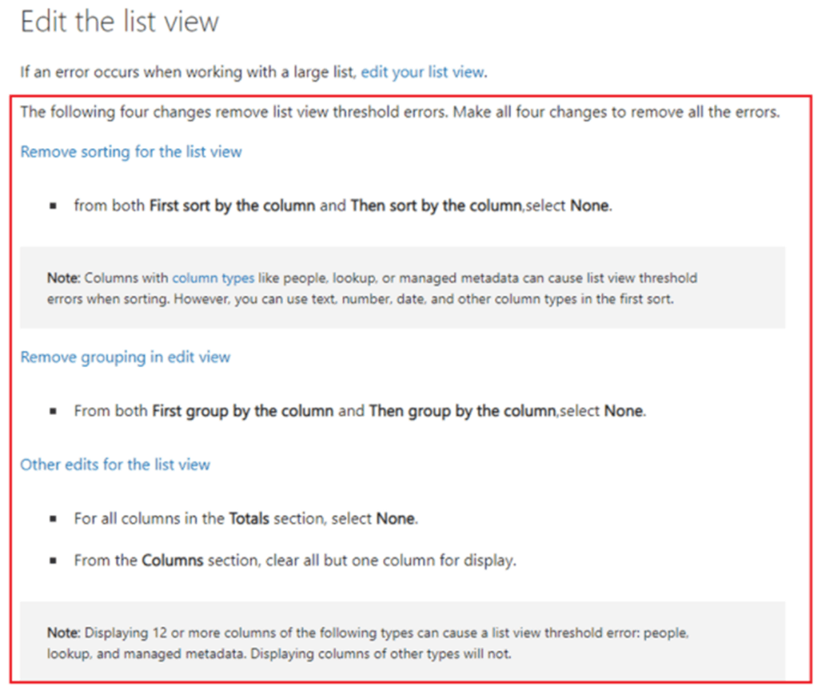Click the bold 'Columns' word
This screenshot has width=821, height=693.
tap(173, 561)
